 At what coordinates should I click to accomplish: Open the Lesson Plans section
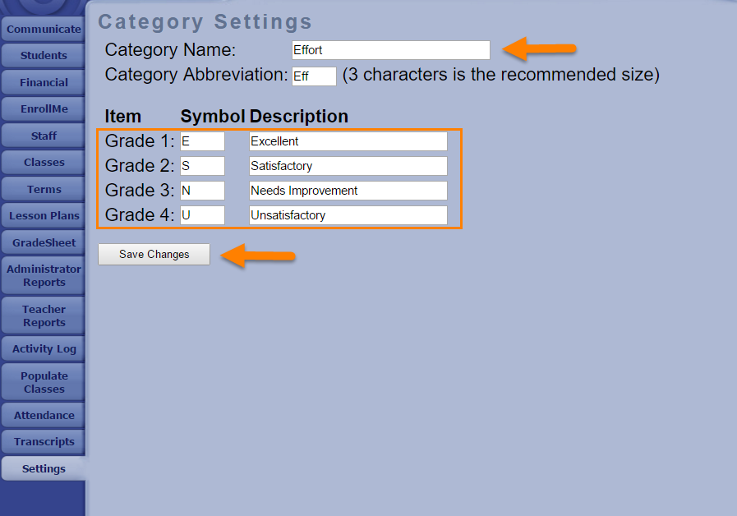tap(44, 215)
